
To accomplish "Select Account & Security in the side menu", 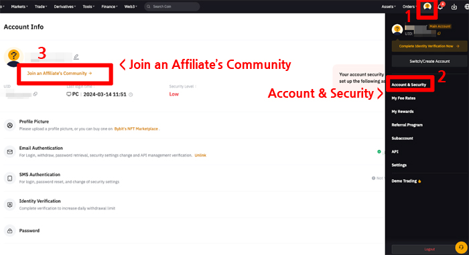I will pyautogui.click(x=409, y=84).
